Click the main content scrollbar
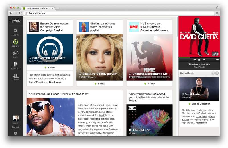228x148 pixels. pyautogui.click(x=177, y=27)
